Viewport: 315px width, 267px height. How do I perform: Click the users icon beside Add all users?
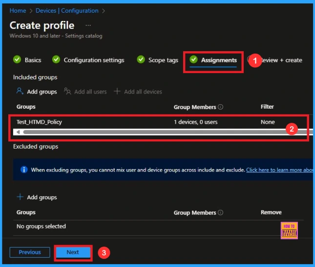67,91
